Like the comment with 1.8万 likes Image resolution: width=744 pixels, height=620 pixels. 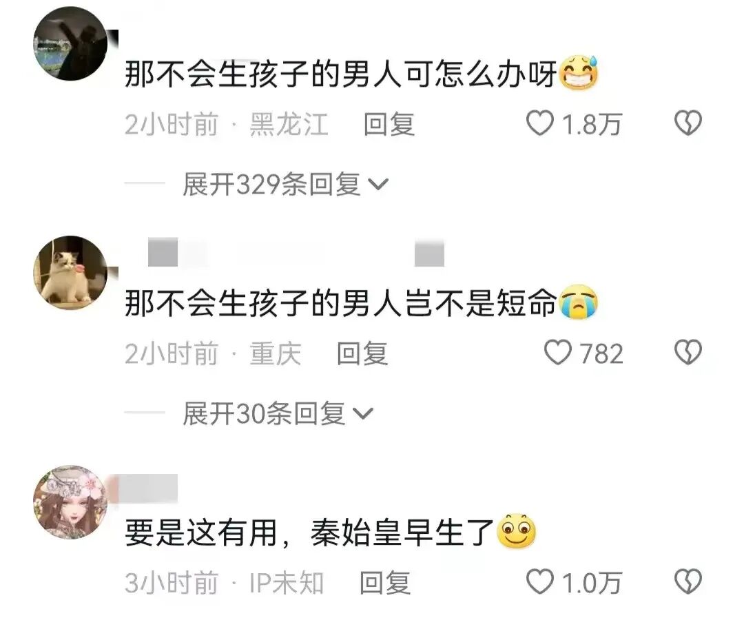pos(540,123)
